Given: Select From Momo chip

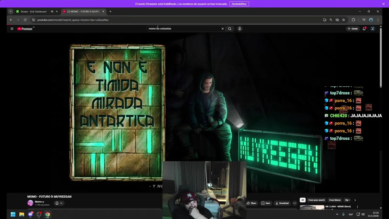Looking at the screenshot, I should [x=335, y=200].
